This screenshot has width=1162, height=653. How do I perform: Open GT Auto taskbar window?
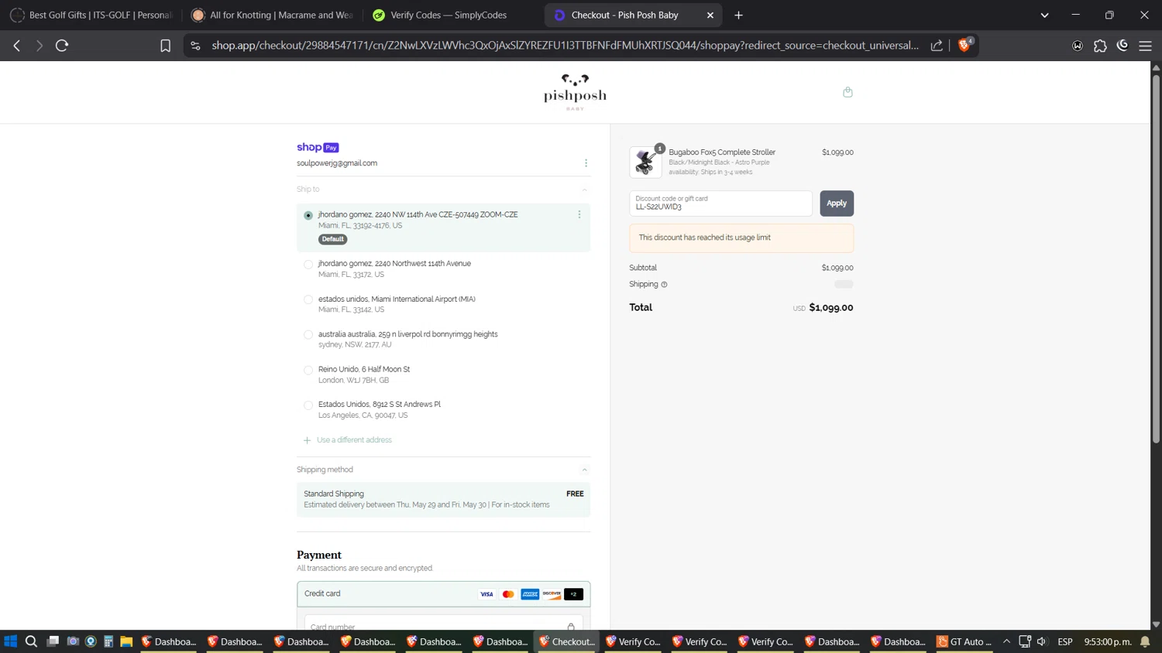click(964, 641)
